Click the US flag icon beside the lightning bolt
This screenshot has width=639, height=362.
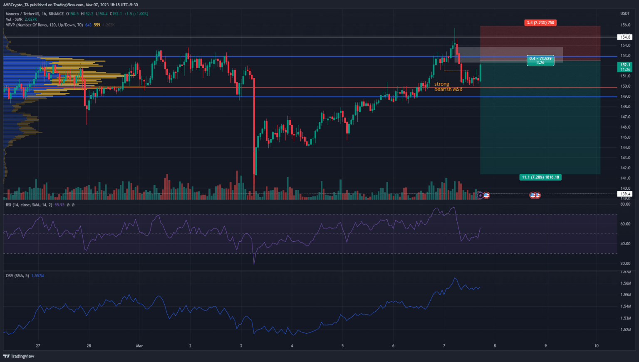pyautogui.click(x=486, y=195)
